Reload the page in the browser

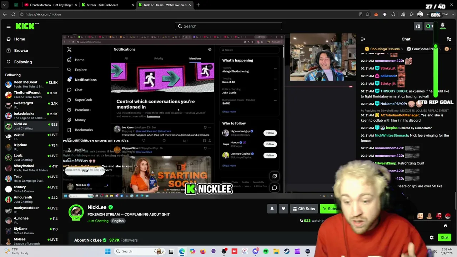click(x=13, y=14)
